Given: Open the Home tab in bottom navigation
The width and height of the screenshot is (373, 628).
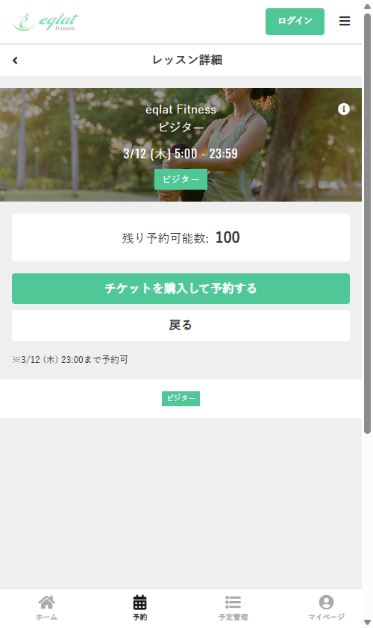Looking at the screenshot, I should click(x=46, y=608).
